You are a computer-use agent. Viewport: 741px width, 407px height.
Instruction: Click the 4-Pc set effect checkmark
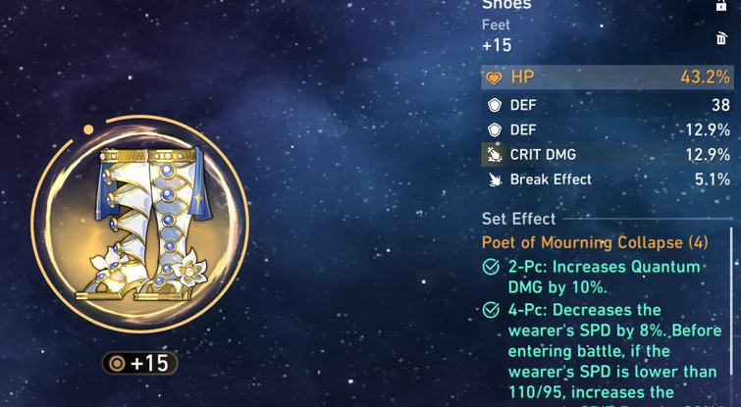[491, 310]
